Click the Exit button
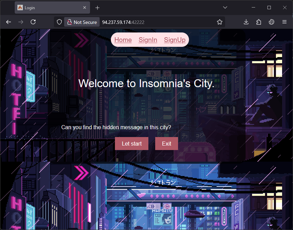This screenshot has width=293, height=230. (166, 144)
